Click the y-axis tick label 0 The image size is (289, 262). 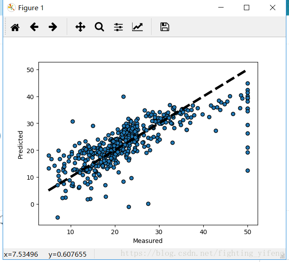point(32,204)
